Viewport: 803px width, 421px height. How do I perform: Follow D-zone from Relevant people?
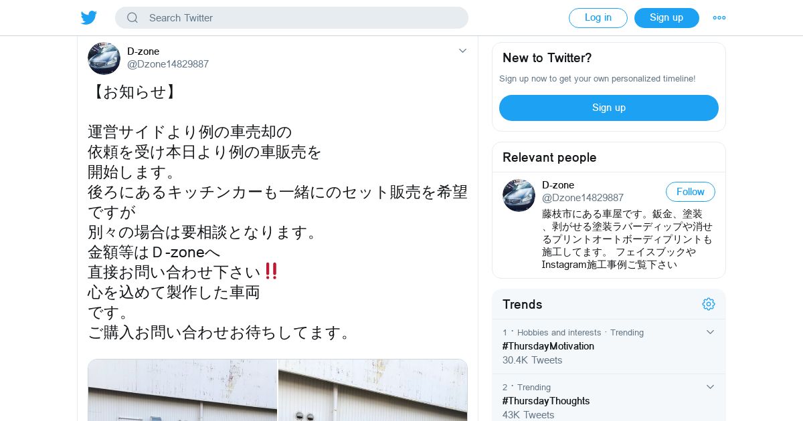(x=691, y=192)
